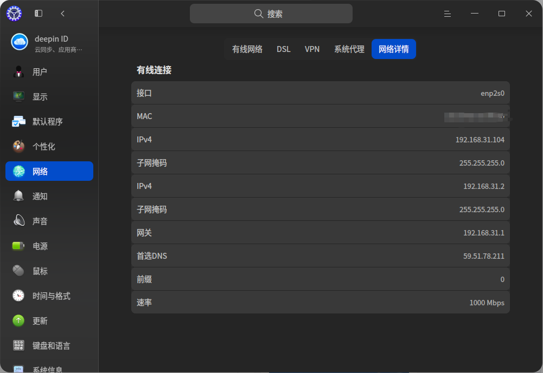Open the 更新 update arrow icon
Screen dimensions: 543x373
18,320
